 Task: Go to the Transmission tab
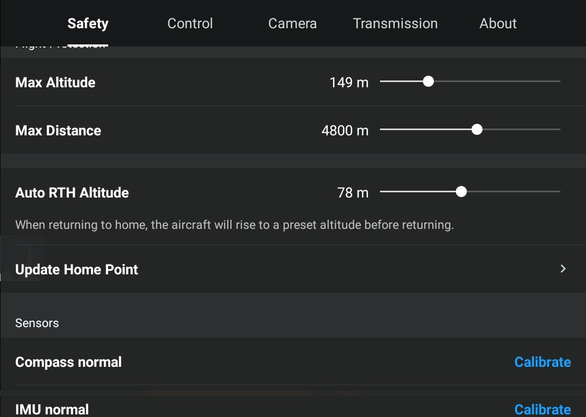395,24
